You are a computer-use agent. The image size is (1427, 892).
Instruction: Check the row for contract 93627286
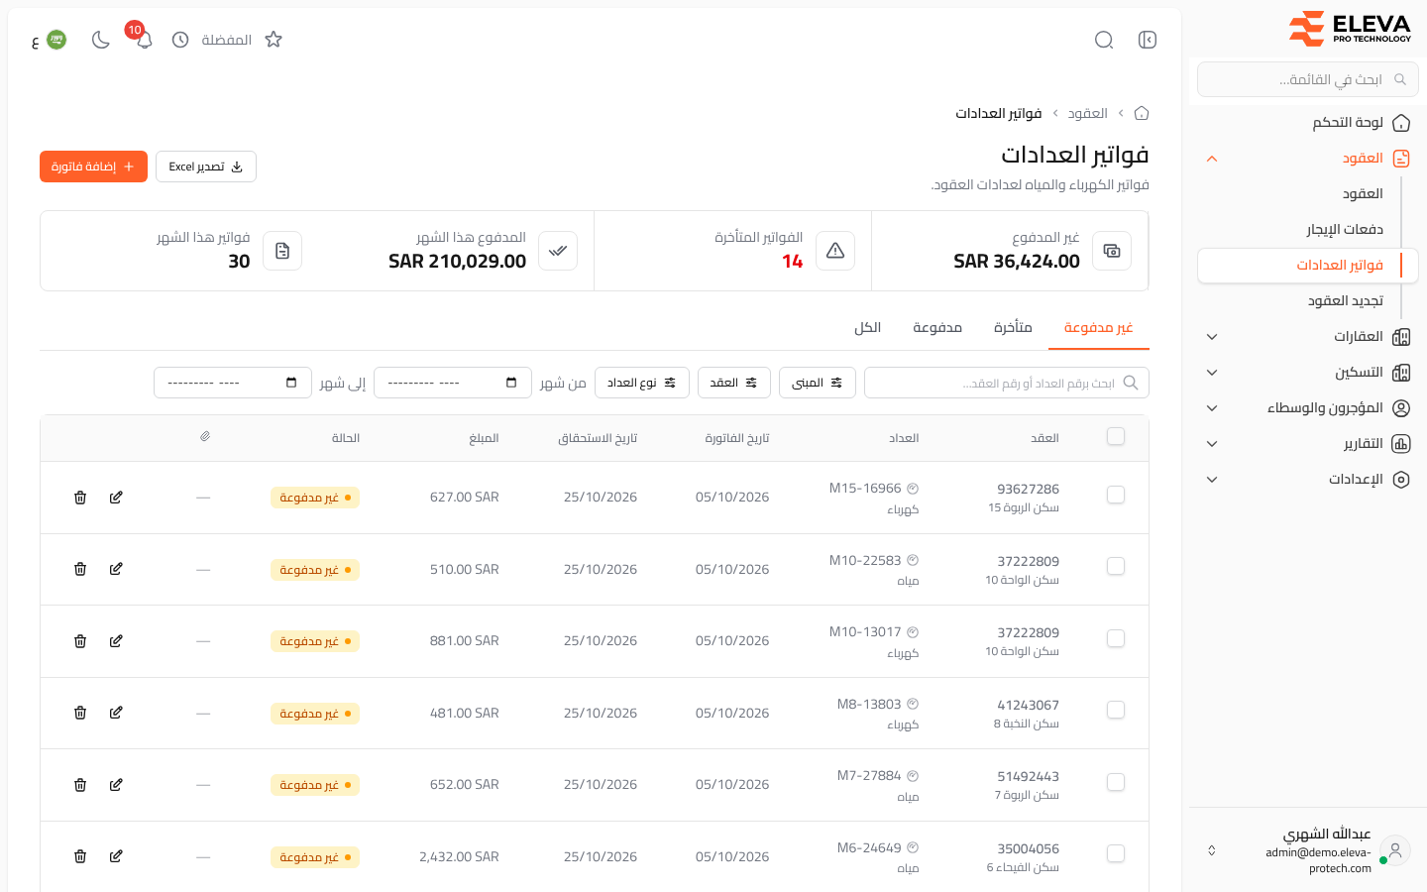1116,495
